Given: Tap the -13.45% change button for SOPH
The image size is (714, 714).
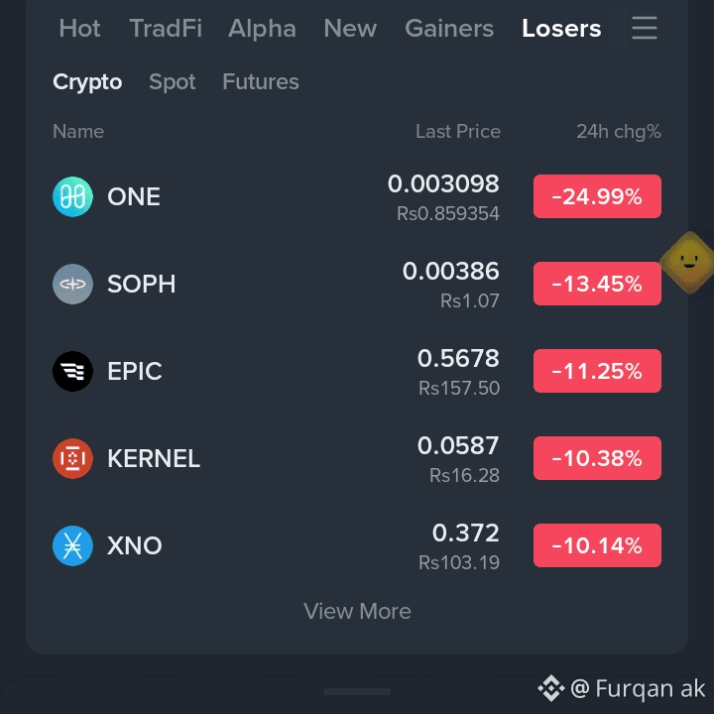Looking at the screenshot, I should pos(597,284).
